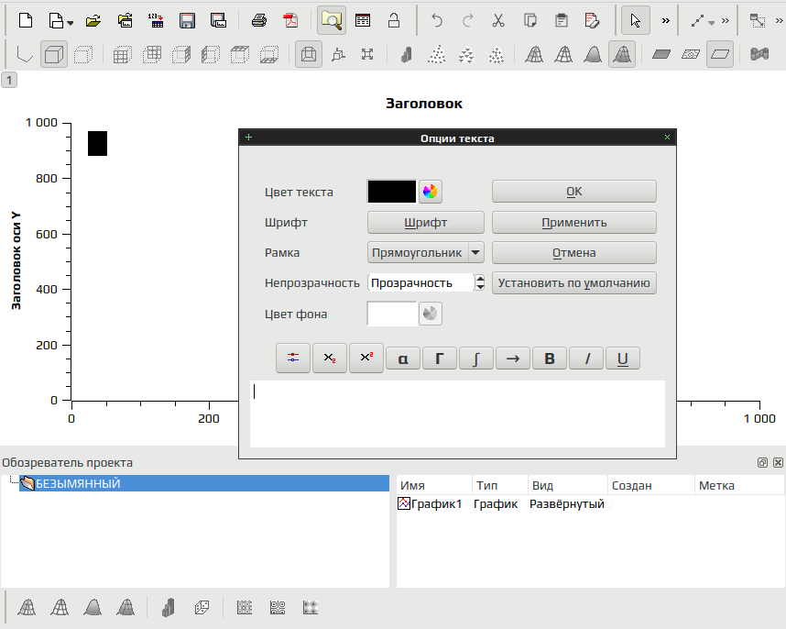Click the black Цвет текста swatch
Viewport: 786px width, 629px height.
coord(392,192)
